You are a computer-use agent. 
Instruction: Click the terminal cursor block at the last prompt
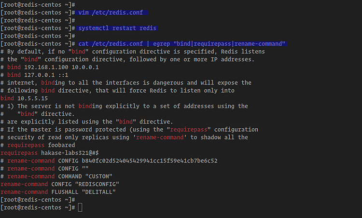click(80, 207)
